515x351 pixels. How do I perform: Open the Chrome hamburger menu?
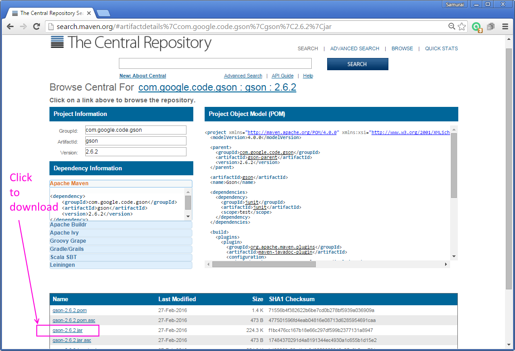point(505,27)
